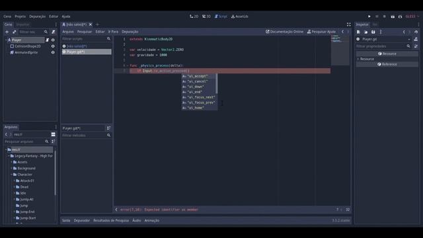Open Inspector property tools icon
Screen dimensions: 423x238
[x=416, y=46]
